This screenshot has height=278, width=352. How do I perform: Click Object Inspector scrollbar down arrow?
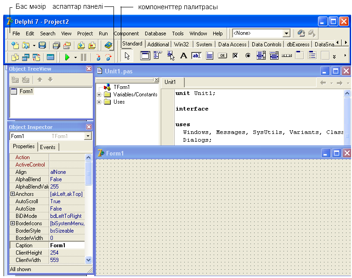(88, 260)
